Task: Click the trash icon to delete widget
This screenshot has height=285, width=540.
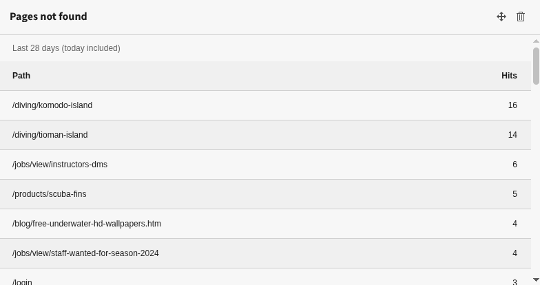Action: [521, 17]
